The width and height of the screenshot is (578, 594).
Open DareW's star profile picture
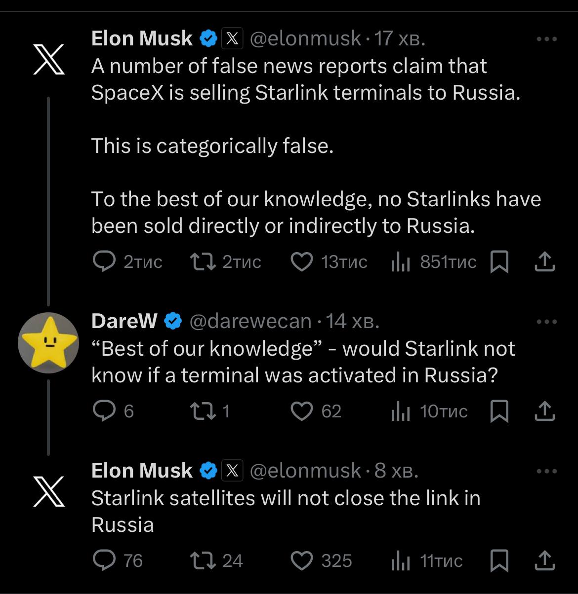(48, 342)
